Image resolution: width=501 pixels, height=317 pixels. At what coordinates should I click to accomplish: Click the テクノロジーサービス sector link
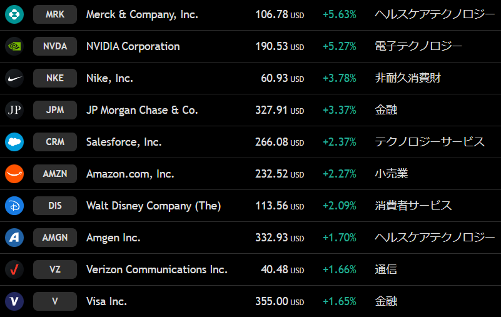(429, 142)
